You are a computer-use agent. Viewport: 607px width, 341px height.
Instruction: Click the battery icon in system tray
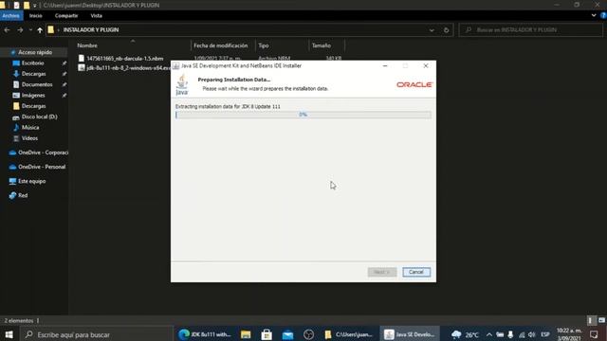pos(500,334)
